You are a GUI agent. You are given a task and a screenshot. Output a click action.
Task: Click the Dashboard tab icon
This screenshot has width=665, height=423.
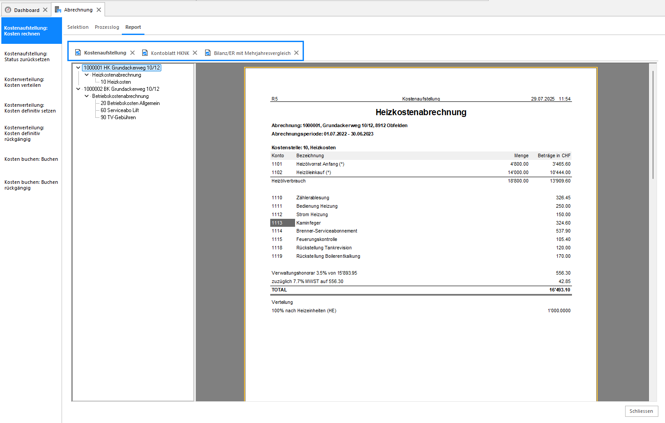pos(8,10)
